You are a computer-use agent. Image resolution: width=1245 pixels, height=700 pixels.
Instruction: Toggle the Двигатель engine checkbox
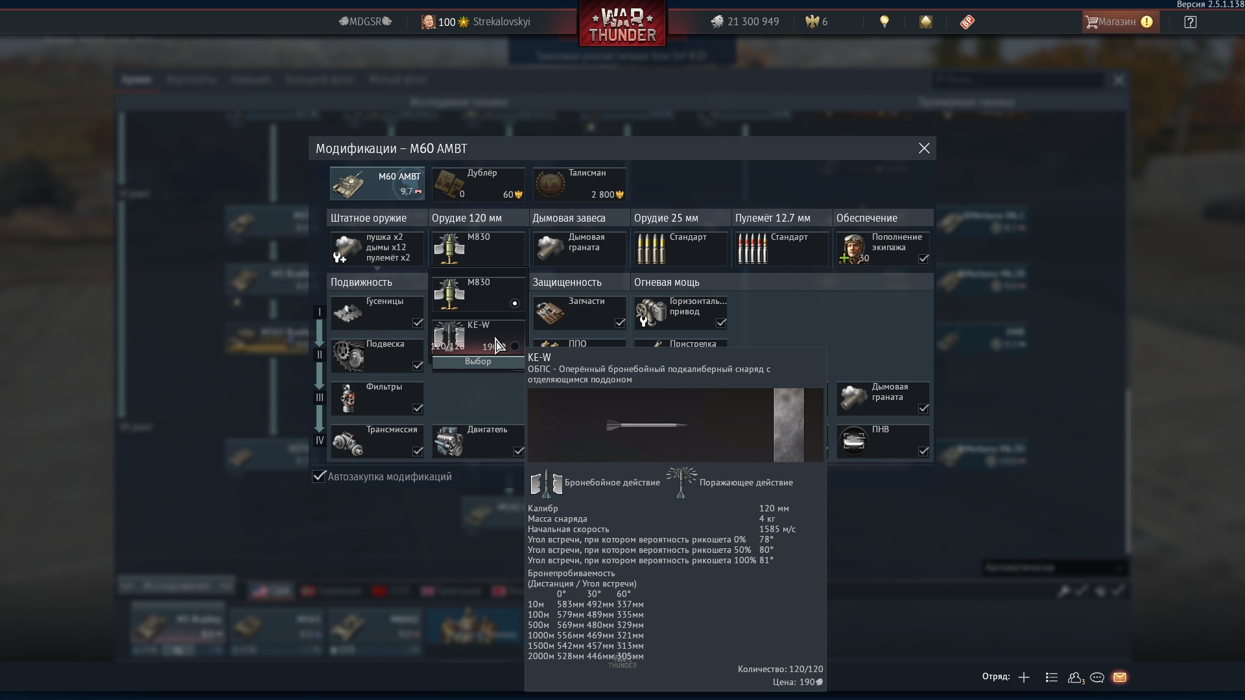pyautogui.click(x=519, y=451)
